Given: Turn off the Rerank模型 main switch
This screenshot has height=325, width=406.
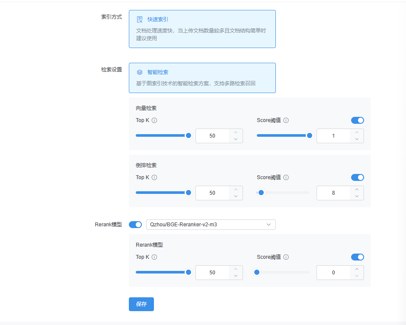Looking at the screenshot, I should 135,225.
